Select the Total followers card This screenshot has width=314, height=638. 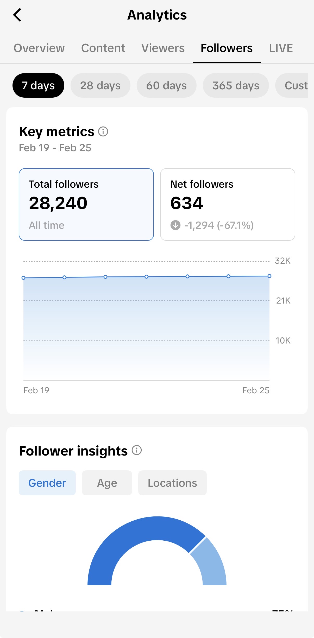tap(86, 204)
